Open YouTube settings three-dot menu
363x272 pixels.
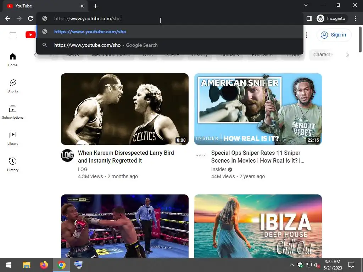tap(307, 35)
